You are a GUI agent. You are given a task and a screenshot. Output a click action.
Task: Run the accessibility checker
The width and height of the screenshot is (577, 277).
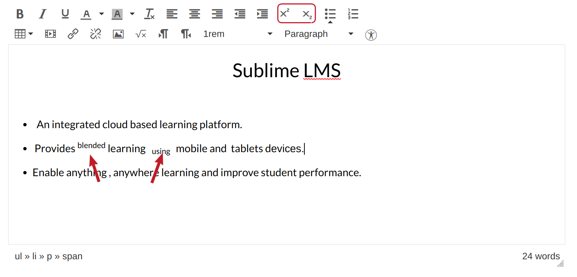[371, 35]
